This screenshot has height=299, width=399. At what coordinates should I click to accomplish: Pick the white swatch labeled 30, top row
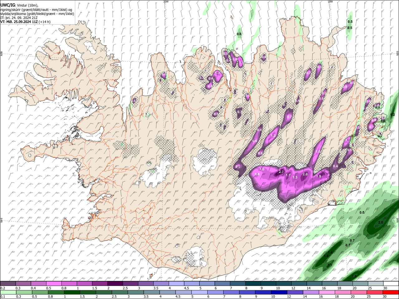click(391, 283)
